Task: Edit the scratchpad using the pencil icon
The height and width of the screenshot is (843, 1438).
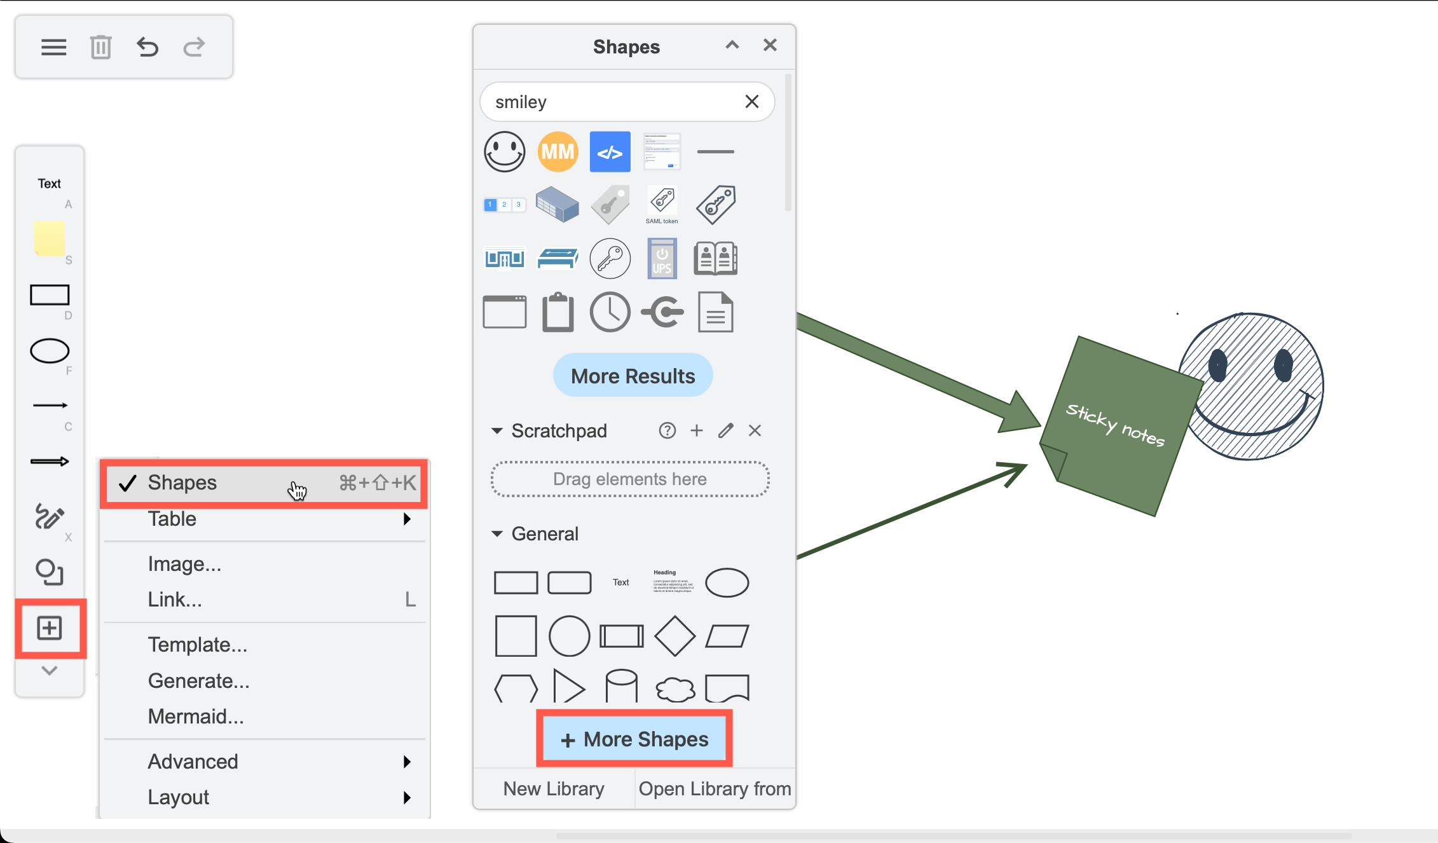Action: tap(725, 430)
